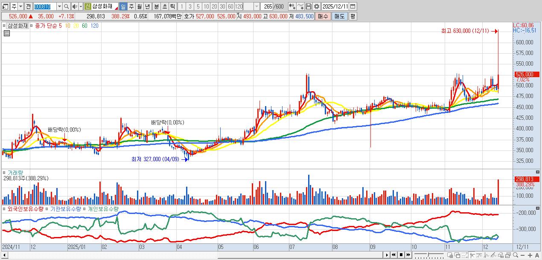
Task: Click the add candlestick chart icon
Action: 292,6
